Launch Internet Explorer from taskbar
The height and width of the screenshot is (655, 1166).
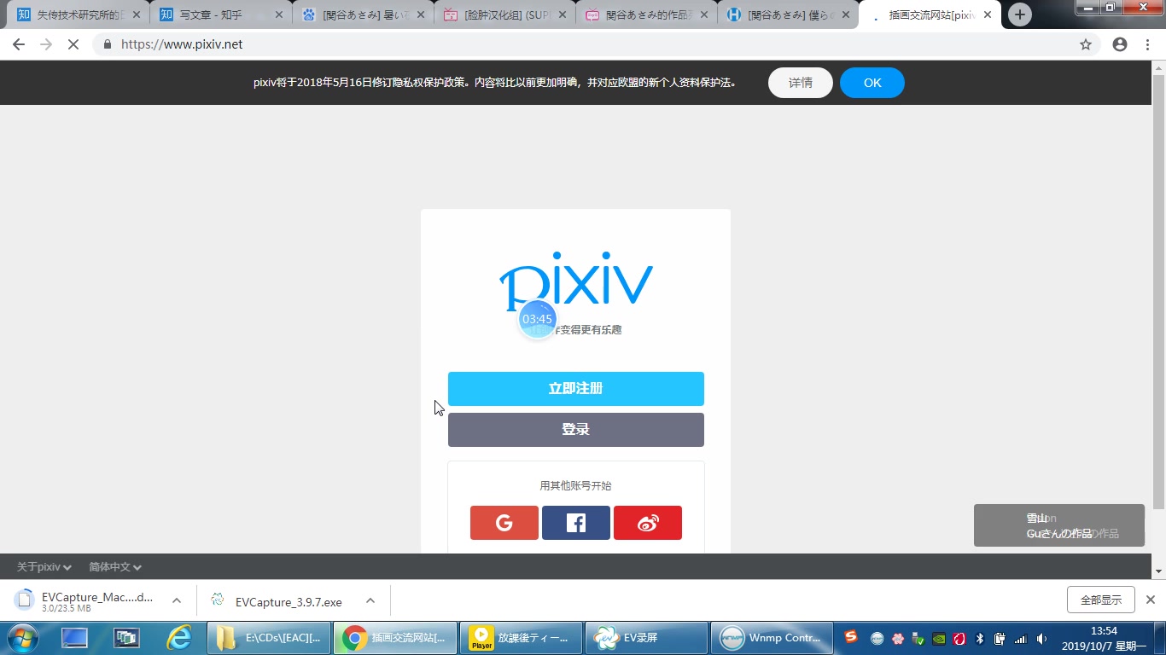tap(179, 637)
